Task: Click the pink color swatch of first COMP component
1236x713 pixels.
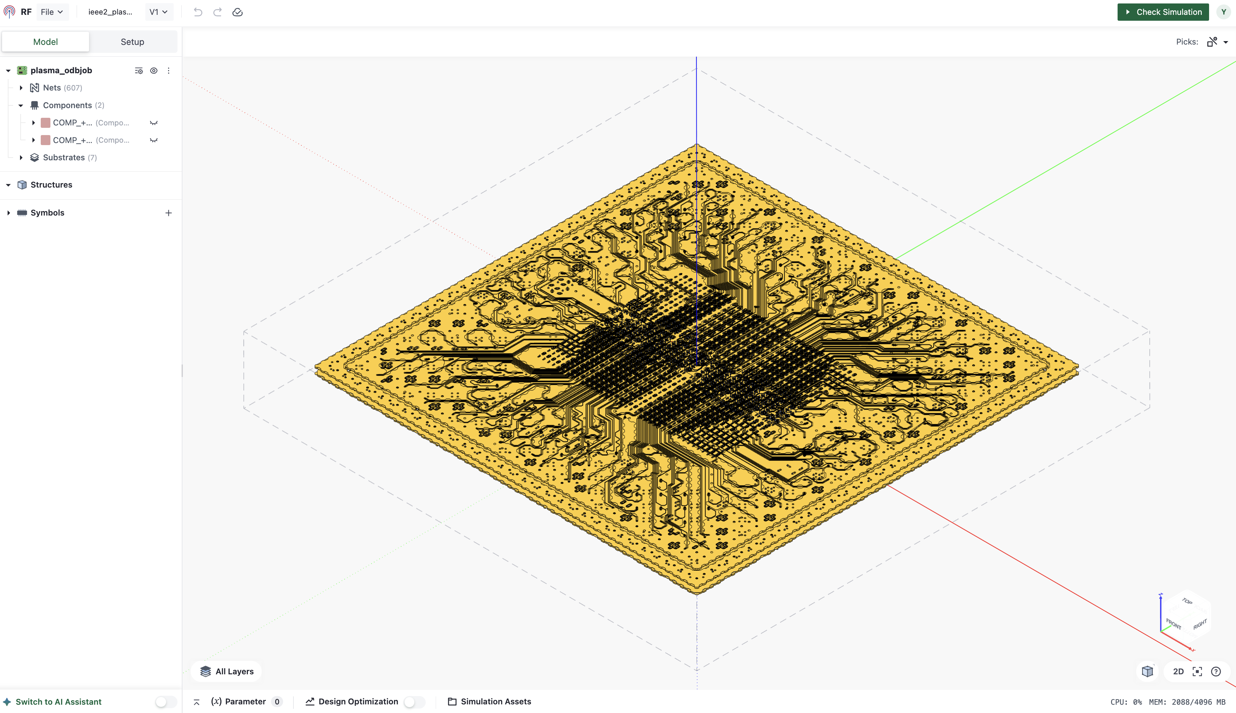Action: (46, 122)
